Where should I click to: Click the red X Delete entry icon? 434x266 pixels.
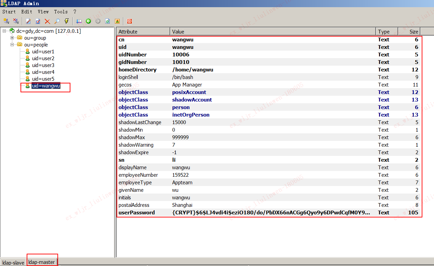pos(48,21)
